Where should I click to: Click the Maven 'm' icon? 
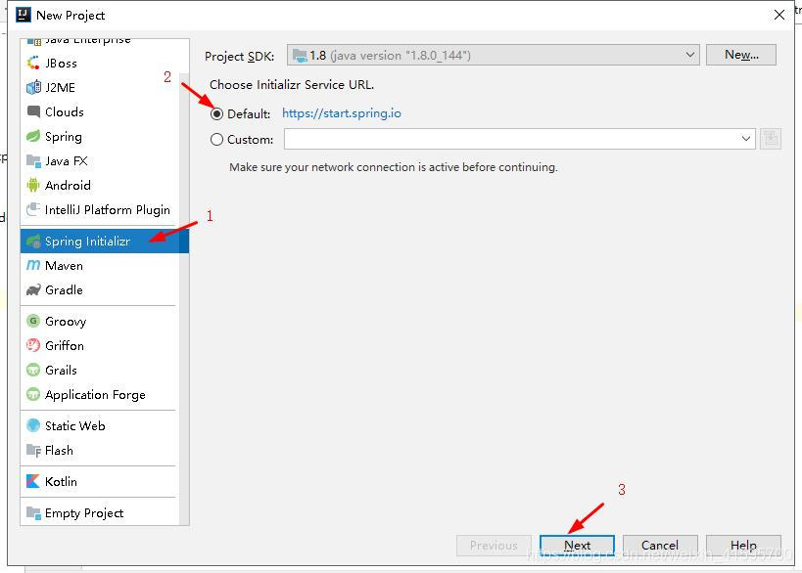[33, 265]
